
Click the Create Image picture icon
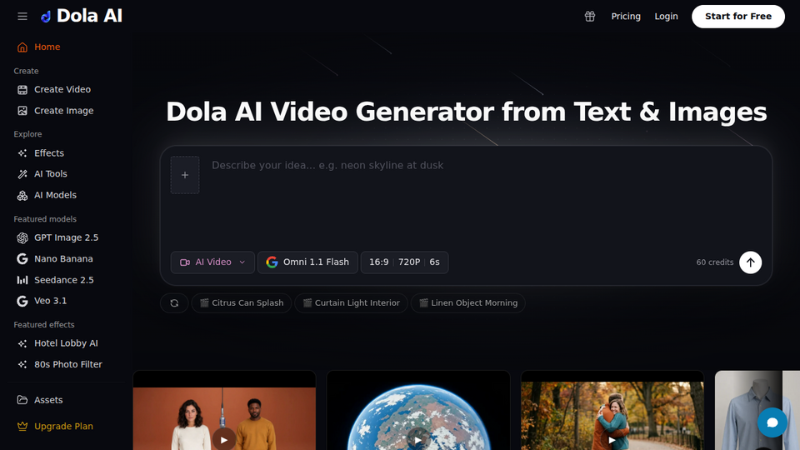pyautogui.click(x=22, y=111)
